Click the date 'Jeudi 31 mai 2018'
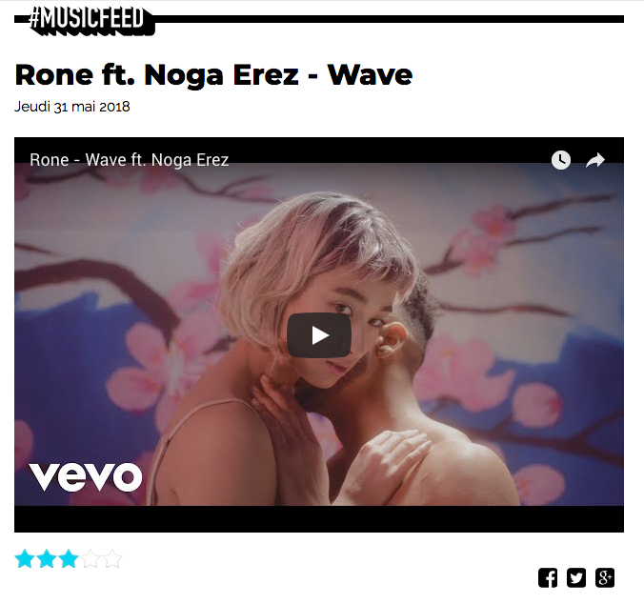Viewport: 644px width, 604px height. coord(72,107)
